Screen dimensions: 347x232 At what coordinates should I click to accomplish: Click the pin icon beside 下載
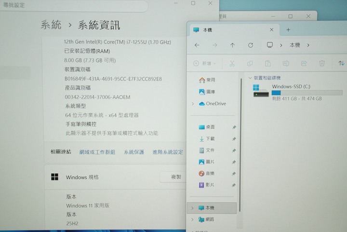[x=234, y=139]
